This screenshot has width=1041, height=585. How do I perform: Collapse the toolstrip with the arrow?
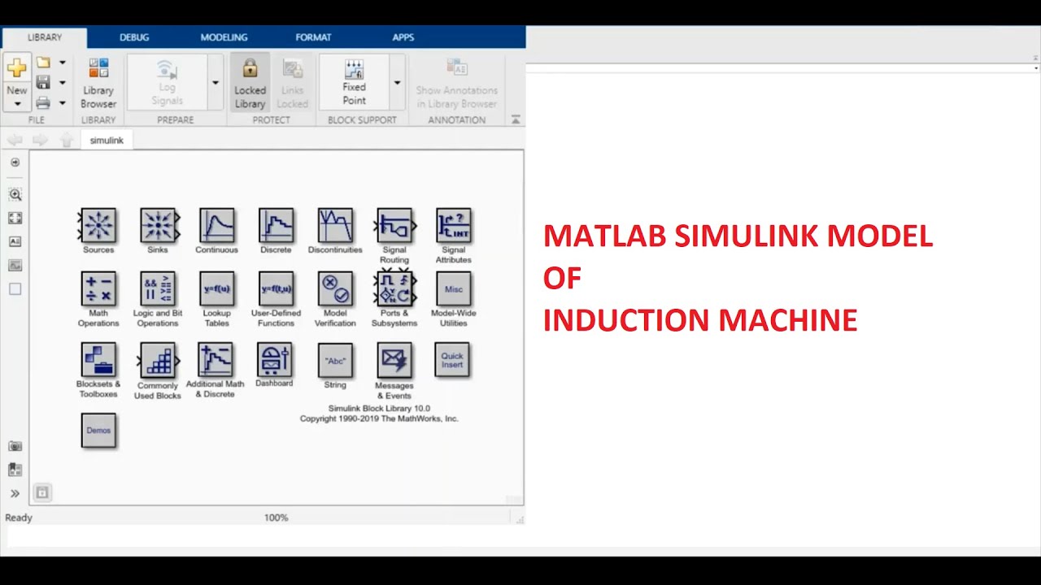coord(516,119)
